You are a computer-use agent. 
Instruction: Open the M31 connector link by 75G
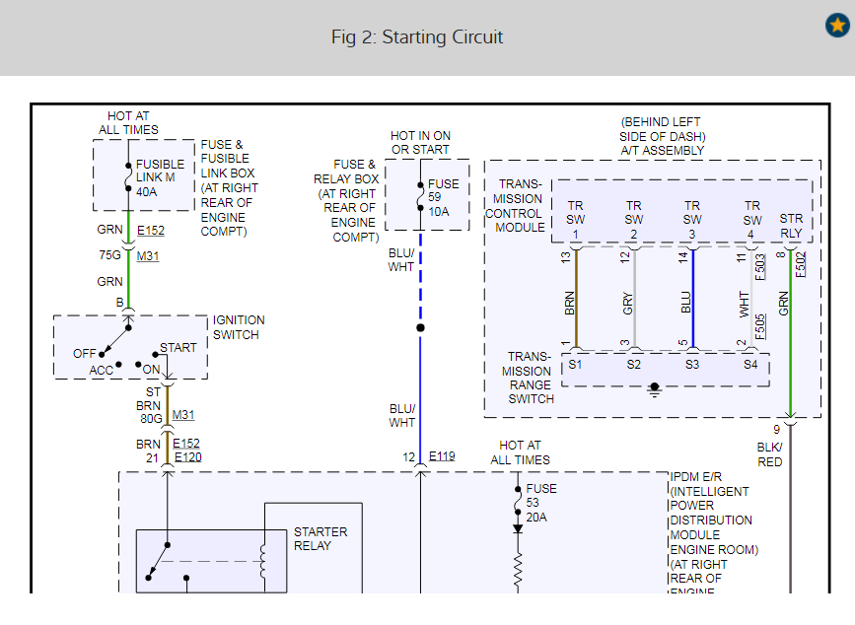coord(147,256)
